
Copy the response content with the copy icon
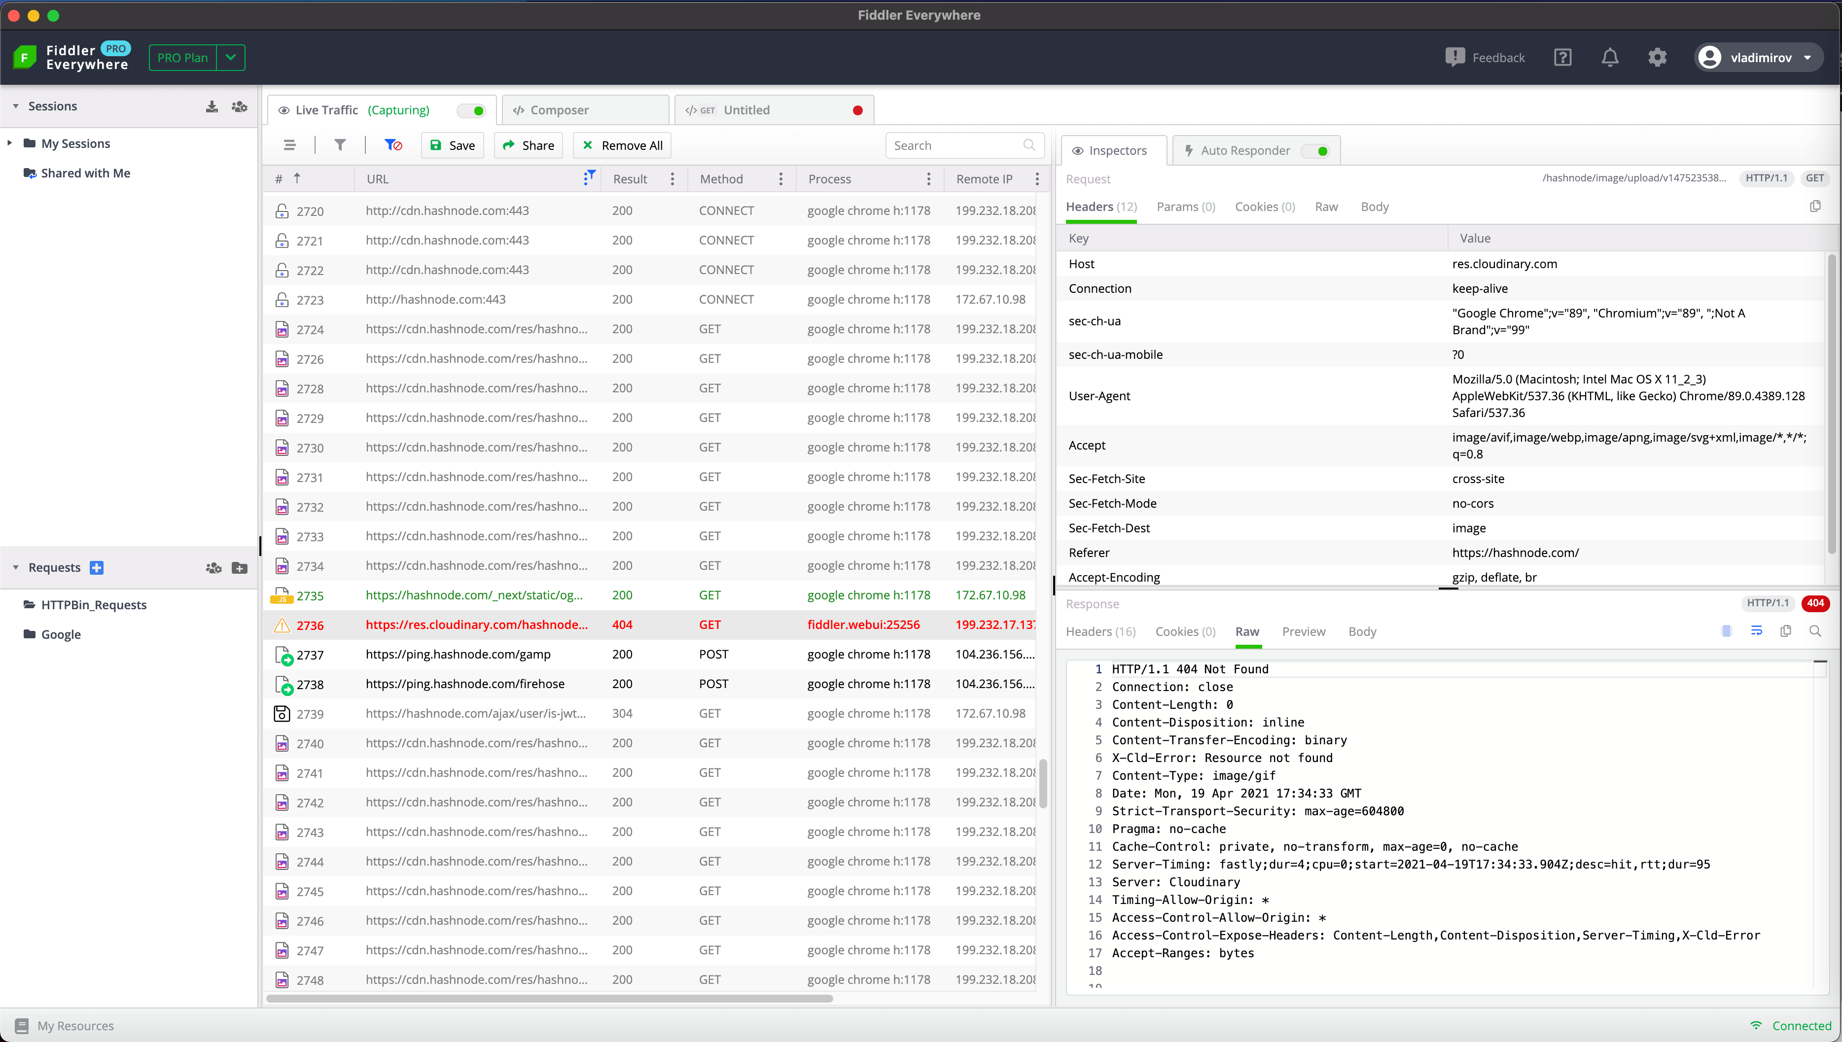point(1785,630)
